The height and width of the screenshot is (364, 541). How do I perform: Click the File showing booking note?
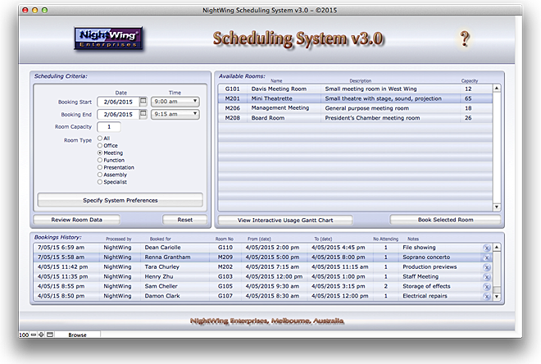point(419,248)
